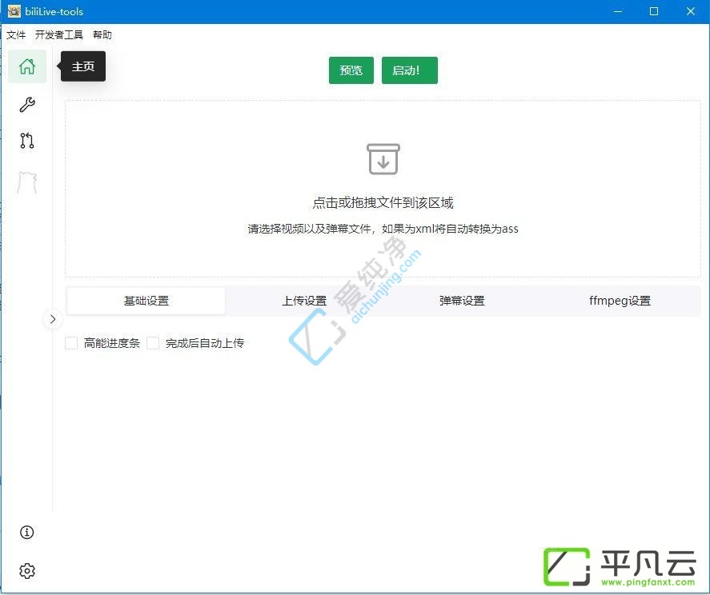The height and width of the screenshot is (595, 710).
Task: Minimize the biliLive-tools window
Action: pyautogui.click(x=618, y=11)
